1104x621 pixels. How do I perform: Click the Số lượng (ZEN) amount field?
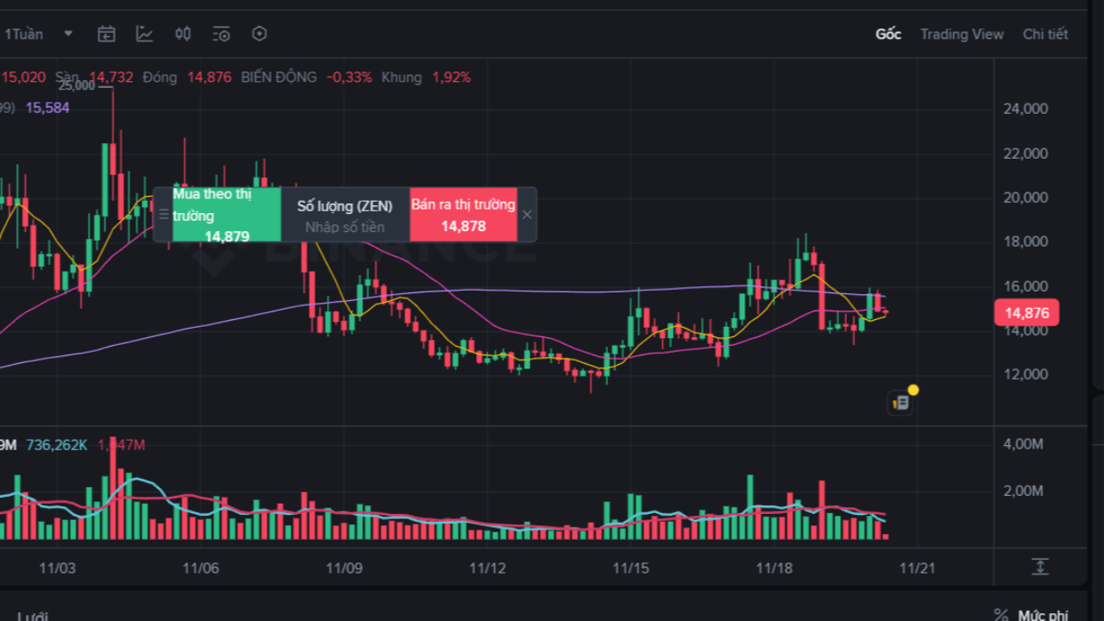pos(345,215)
